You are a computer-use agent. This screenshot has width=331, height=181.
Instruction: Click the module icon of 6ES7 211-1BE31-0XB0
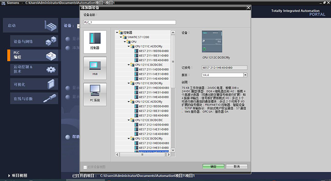point(136,56)
